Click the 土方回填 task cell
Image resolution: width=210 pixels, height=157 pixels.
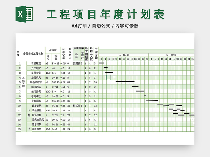(x=36, y=101)
